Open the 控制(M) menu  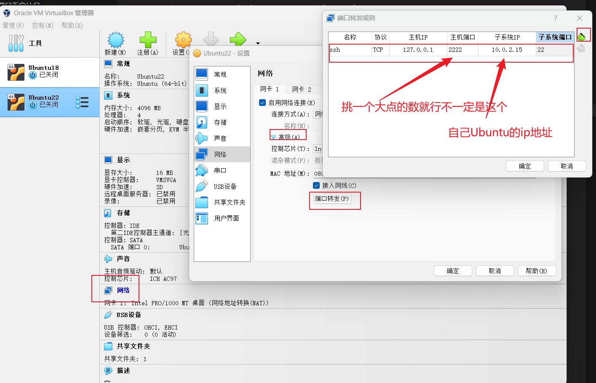tap(43, 25)
